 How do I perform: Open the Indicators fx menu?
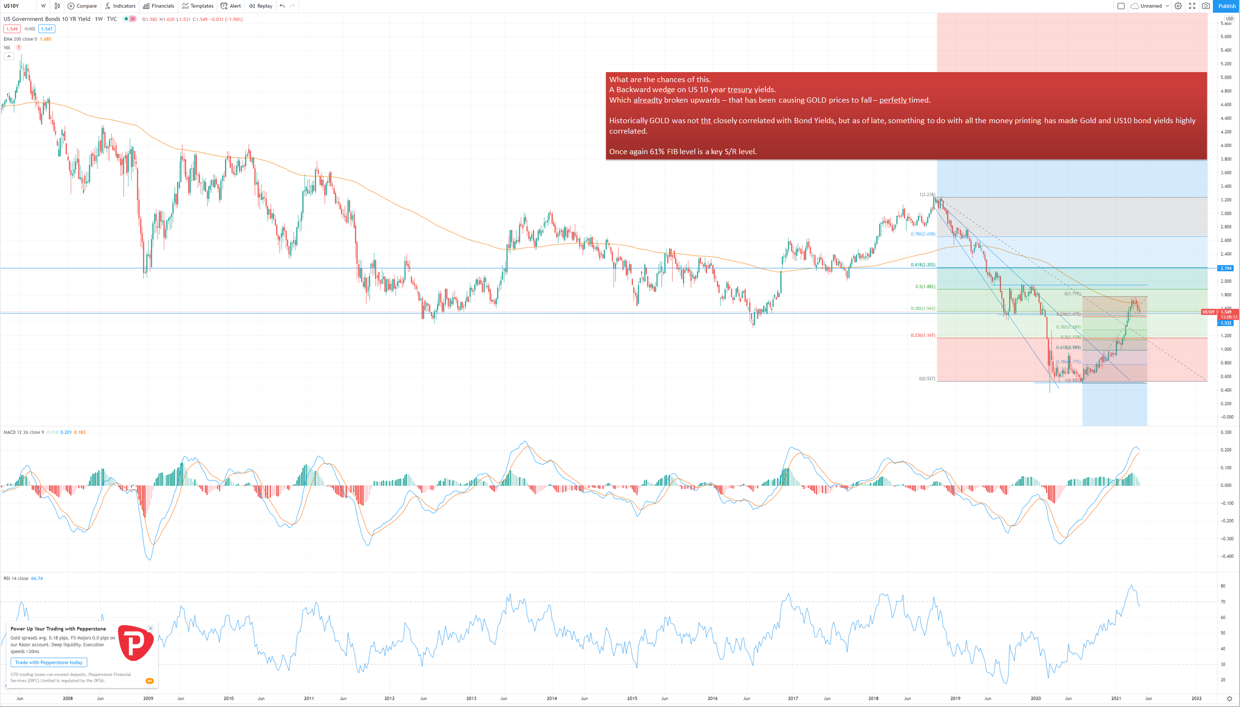point(108,6)
